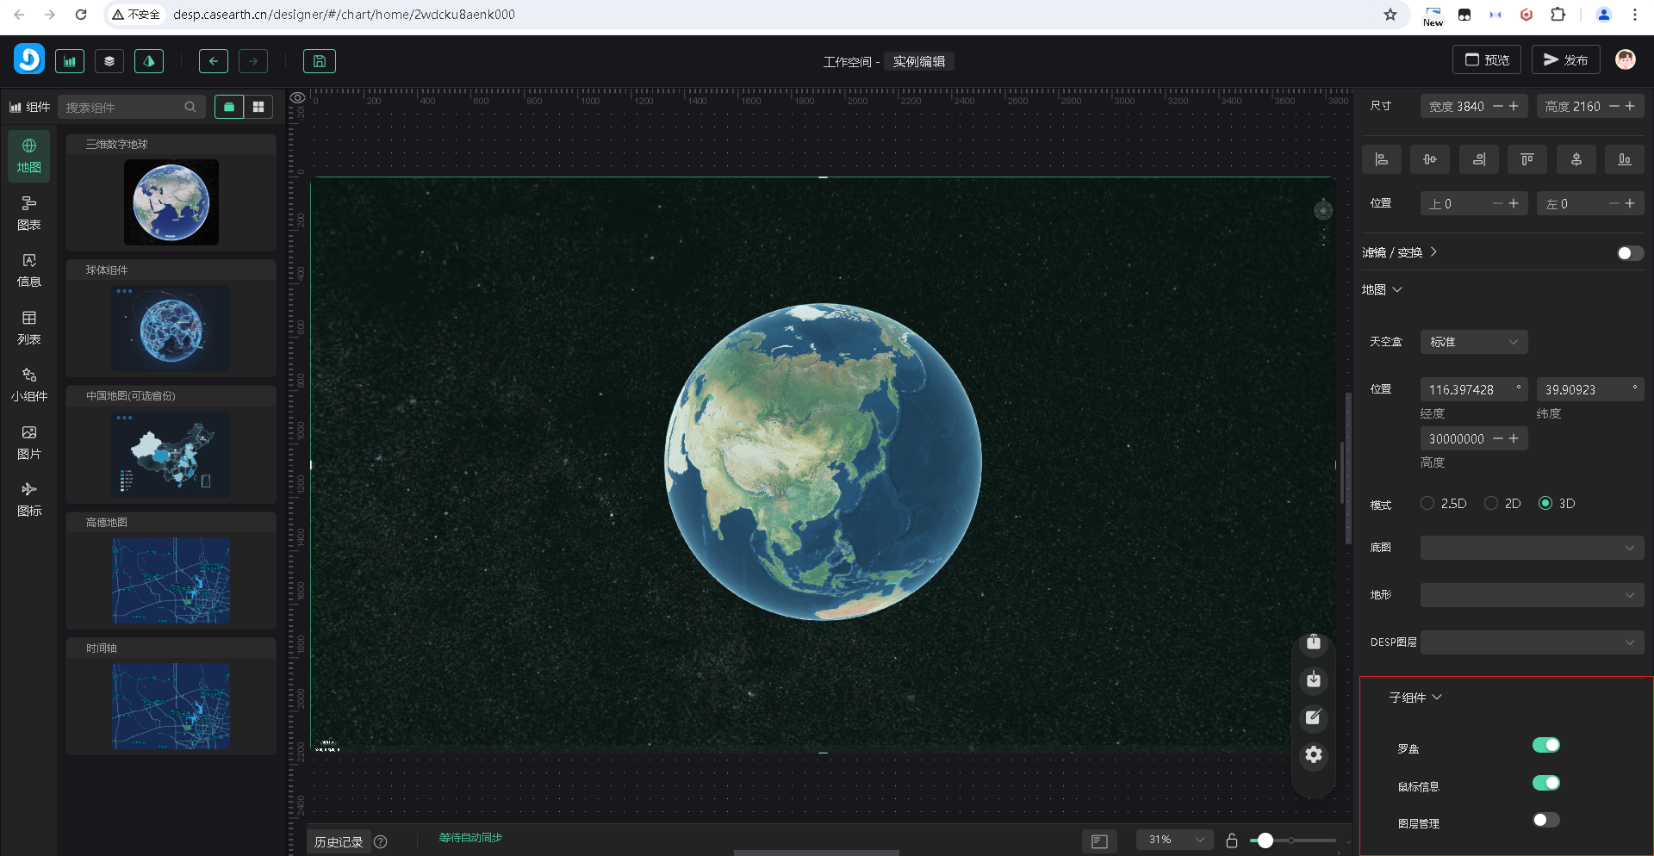This screenshot has width=1654, height=856.
Task: Open the 底图 basemap dropdown
Action: [x=1531, y=548]
